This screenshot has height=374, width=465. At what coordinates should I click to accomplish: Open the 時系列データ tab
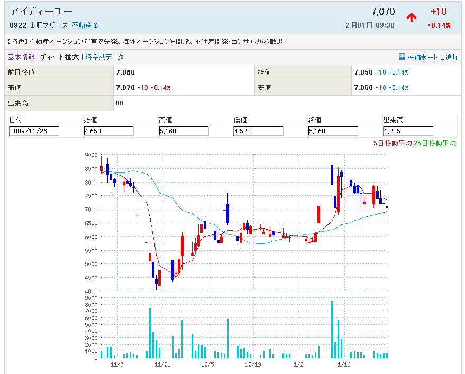pyautogui.click(x=104, y=57)
